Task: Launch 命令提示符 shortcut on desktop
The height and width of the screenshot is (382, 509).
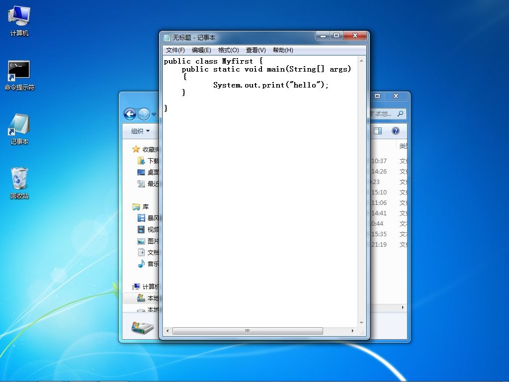Action: (19, 76)
